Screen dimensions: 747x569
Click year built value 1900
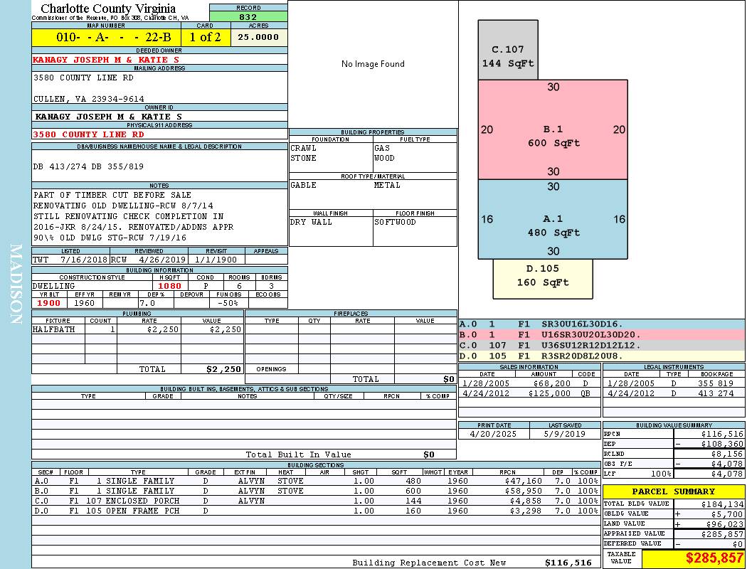click(x=48, y=303)
